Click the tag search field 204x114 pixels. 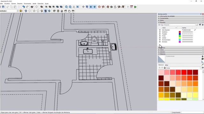(179, 25)
